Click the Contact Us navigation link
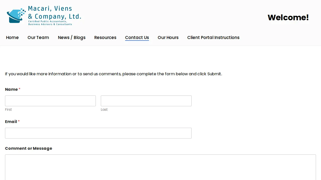 coord(137,37)
